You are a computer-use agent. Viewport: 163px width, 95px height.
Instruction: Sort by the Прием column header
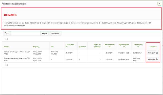pos(6,47)
